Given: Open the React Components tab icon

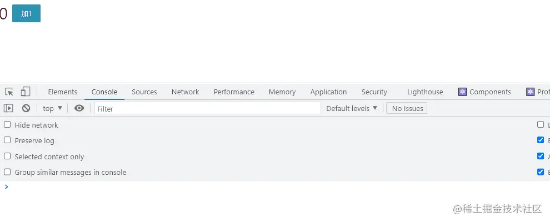Looking at the screenshot, I should click(463, 92).
